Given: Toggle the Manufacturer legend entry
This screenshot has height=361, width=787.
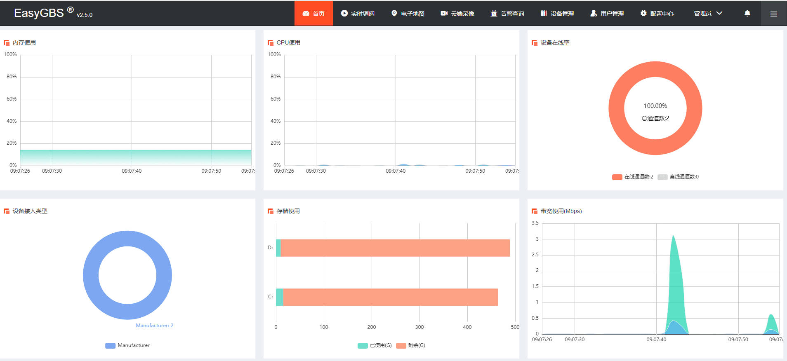Looking at the screenshot, I should [x=127, y=345].
